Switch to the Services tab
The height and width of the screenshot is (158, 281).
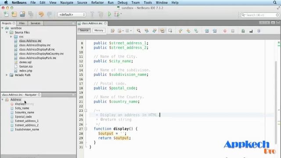(36, 23)
